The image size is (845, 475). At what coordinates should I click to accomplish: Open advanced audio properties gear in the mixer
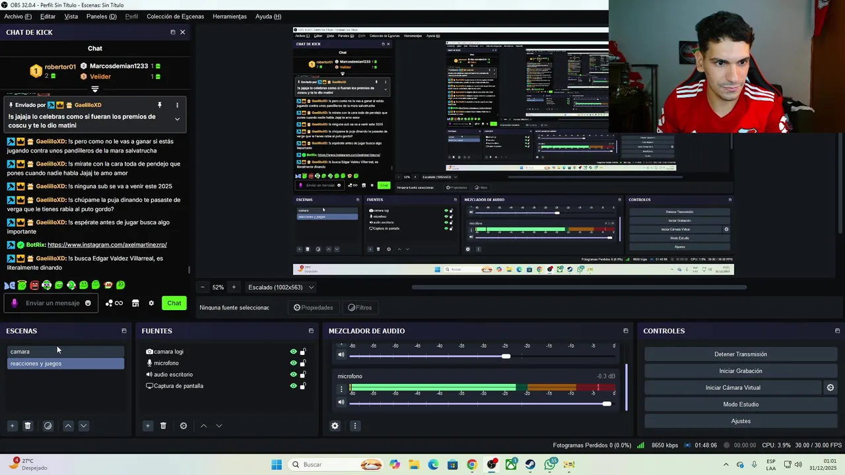tap(335, 426)
